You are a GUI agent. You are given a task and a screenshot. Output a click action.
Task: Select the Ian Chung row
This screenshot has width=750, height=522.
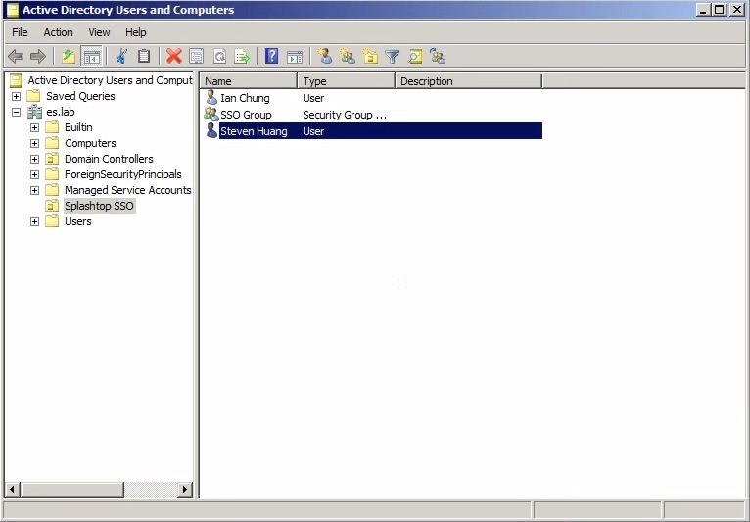(x=371, y=98)
